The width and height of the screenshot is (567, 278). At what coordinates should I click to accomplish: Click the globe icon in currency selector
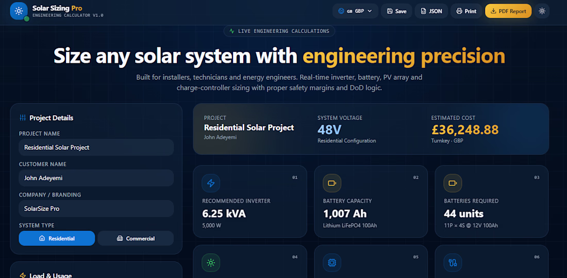(341, 11)
